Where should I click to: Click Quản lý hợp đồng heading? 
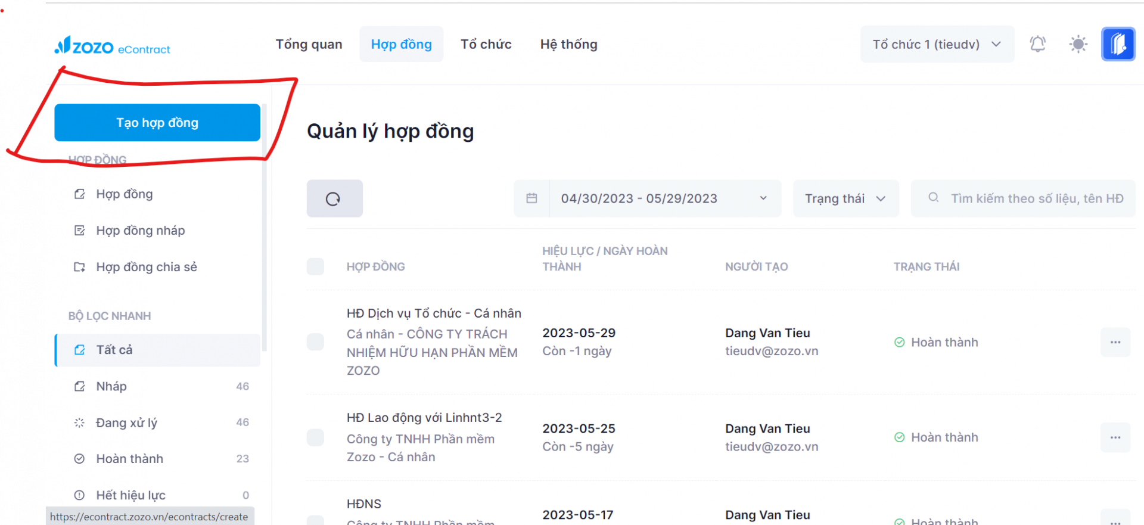pos(390,131)
